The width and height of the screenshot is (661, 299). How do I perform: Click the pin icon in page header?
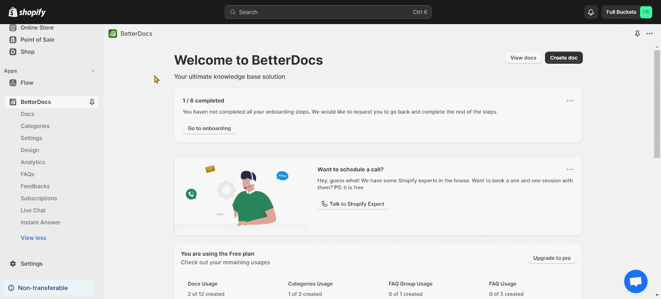(637, 33)
